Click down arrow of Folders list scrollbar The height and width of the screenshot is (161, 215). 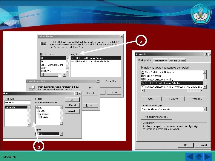pos(61,123)
